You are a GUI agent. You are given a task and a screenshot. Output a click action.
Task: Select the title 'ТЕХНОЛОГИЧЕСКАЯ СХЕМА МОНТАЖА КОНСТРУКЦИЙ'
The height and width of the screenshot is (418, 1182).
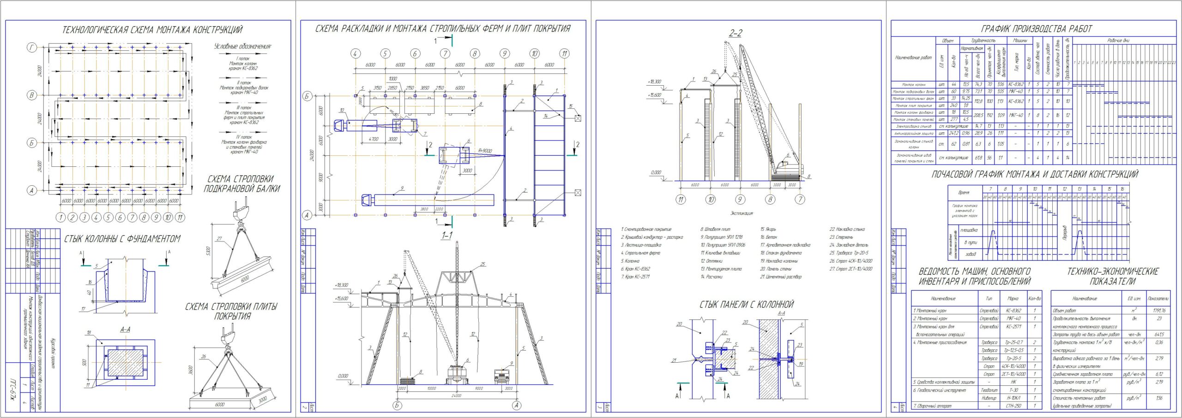(152, 30)
